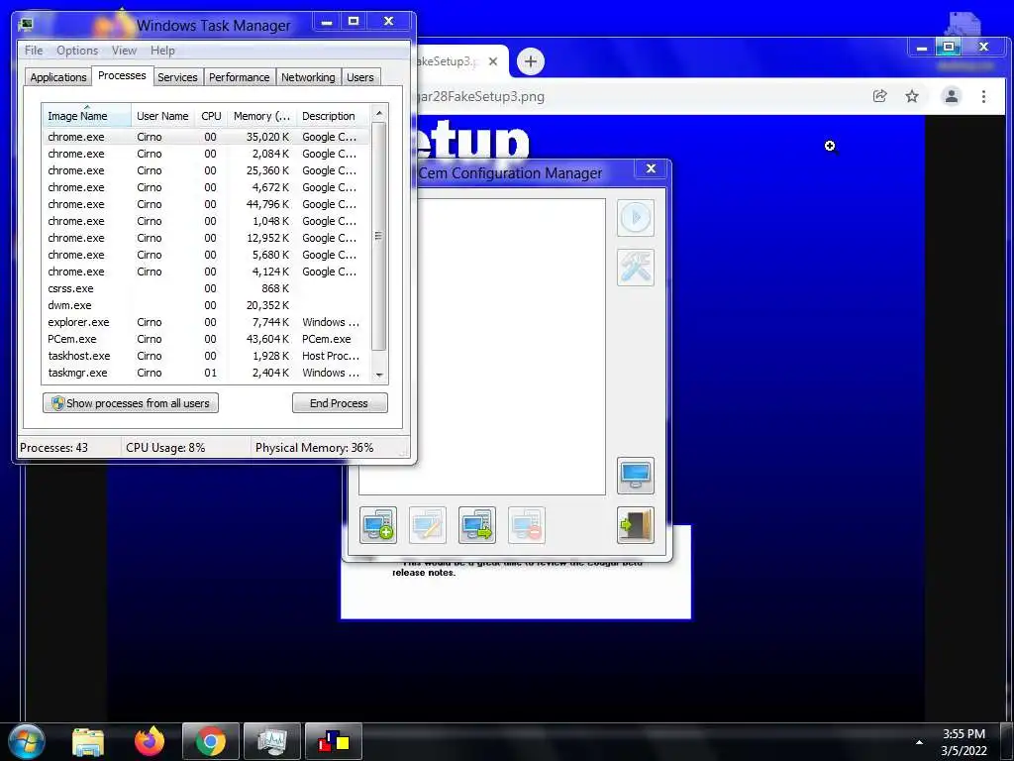Sort processes by Description column

(333, 116)
